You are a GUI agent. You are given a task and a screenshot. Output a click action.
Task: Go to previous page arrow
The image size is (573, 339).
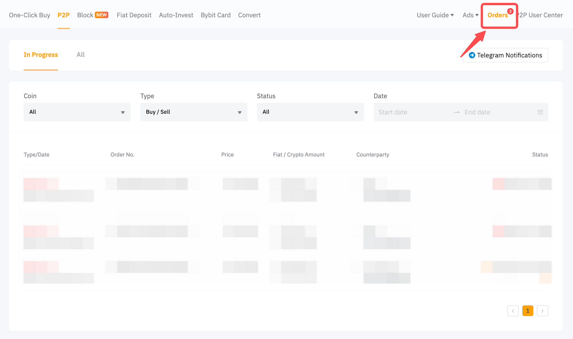click(x=513, y=311)
